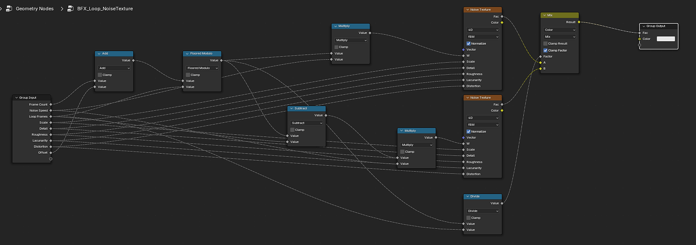Image resolution: width=696 pixels, height=245 pixels.
Task: Click Value output socket of Subtract node
Action: click(326, 115)
